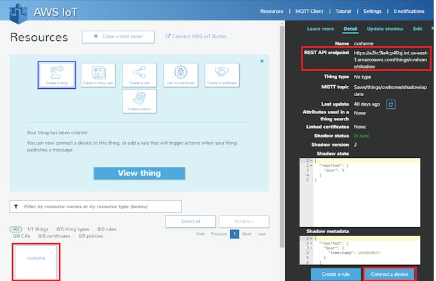The height and width of the screenshot is (281, 436).
Task: Click the Create a rule button
Action: pos(335,274)
